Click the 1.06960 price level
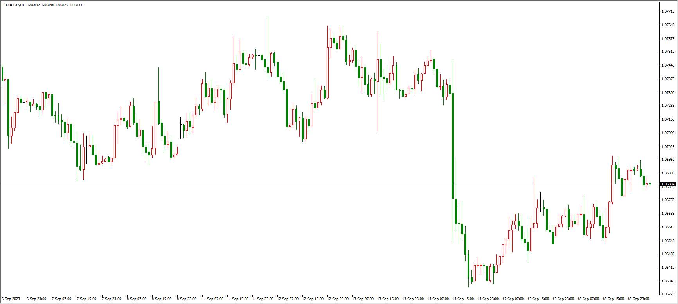 [x=667, y=160]
